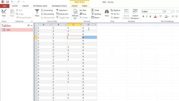The height and width of the screenshot is (101, 179).
Task: Open the Selection filter dropdown
Action: point(62,10)
